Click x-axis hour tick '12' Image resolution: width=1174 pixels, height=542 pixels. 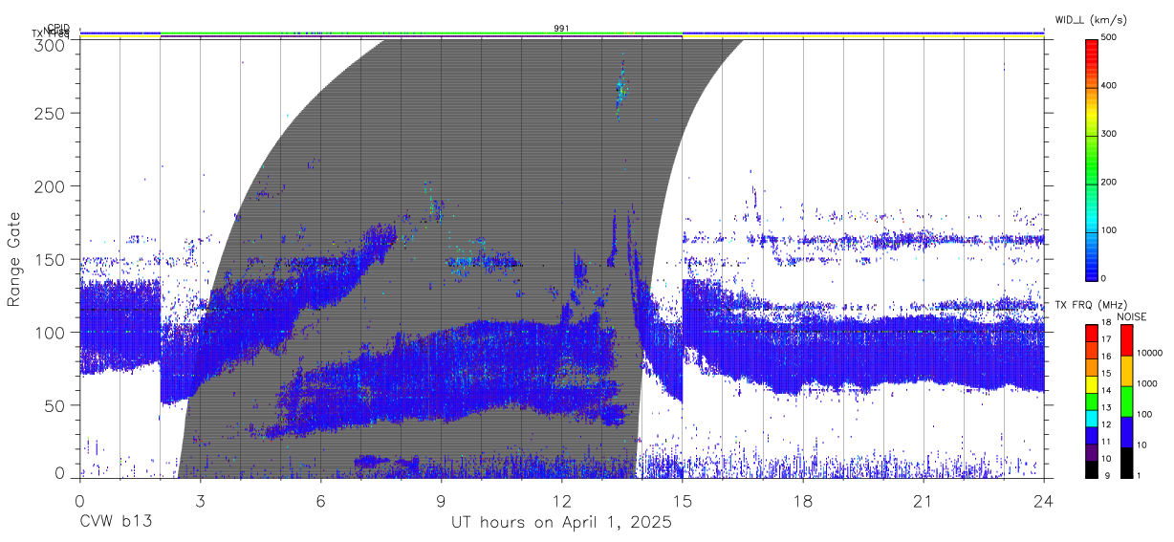click(561, 500)
